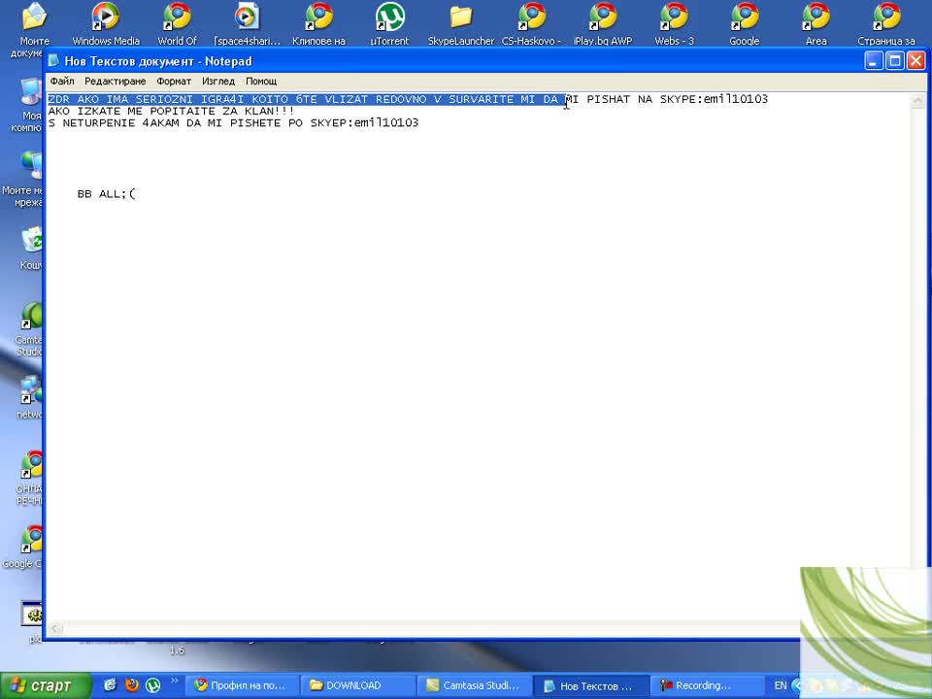This screenshot has height=699, width=932.
Task: Click the horizontal scrollbar left arrow in Notepad
Action: click(54, 628)
